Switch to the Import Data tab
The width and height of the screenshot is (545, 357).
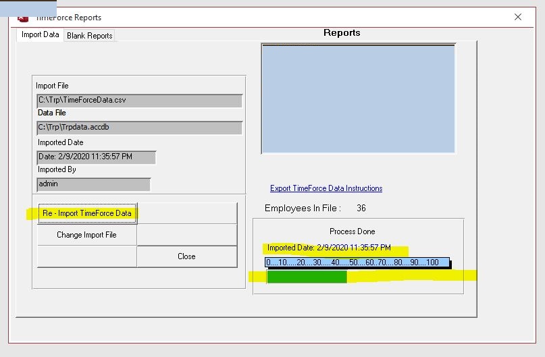41,34
